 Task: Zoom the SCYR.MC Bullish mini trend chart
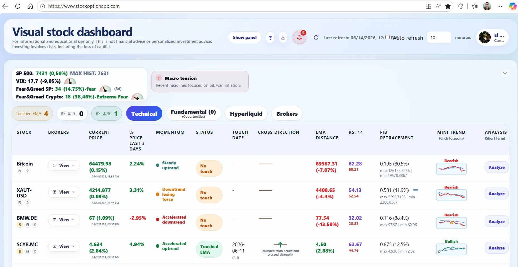(x=451, y=249)
